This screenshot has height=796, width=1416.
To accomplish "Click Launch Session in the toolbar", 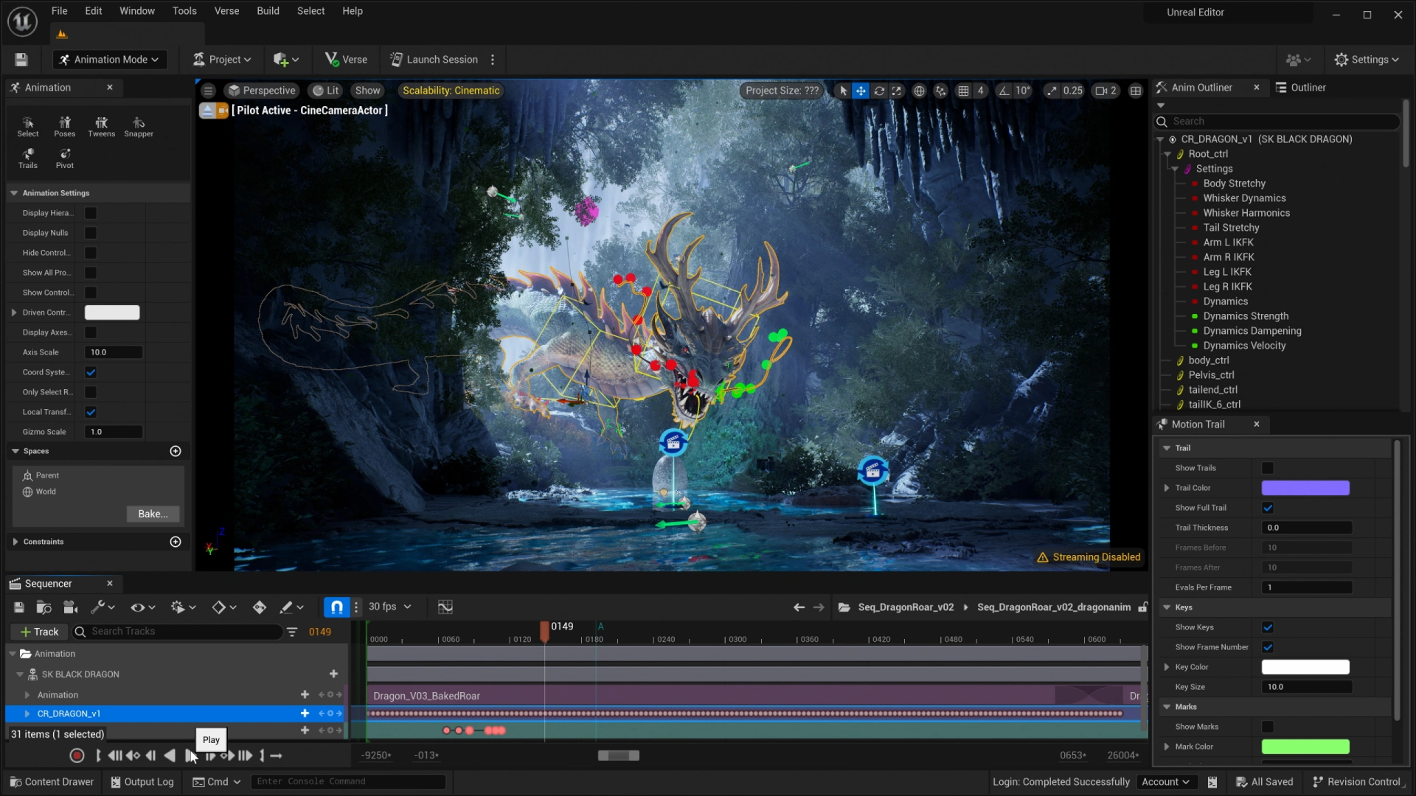I will [434, 59].
